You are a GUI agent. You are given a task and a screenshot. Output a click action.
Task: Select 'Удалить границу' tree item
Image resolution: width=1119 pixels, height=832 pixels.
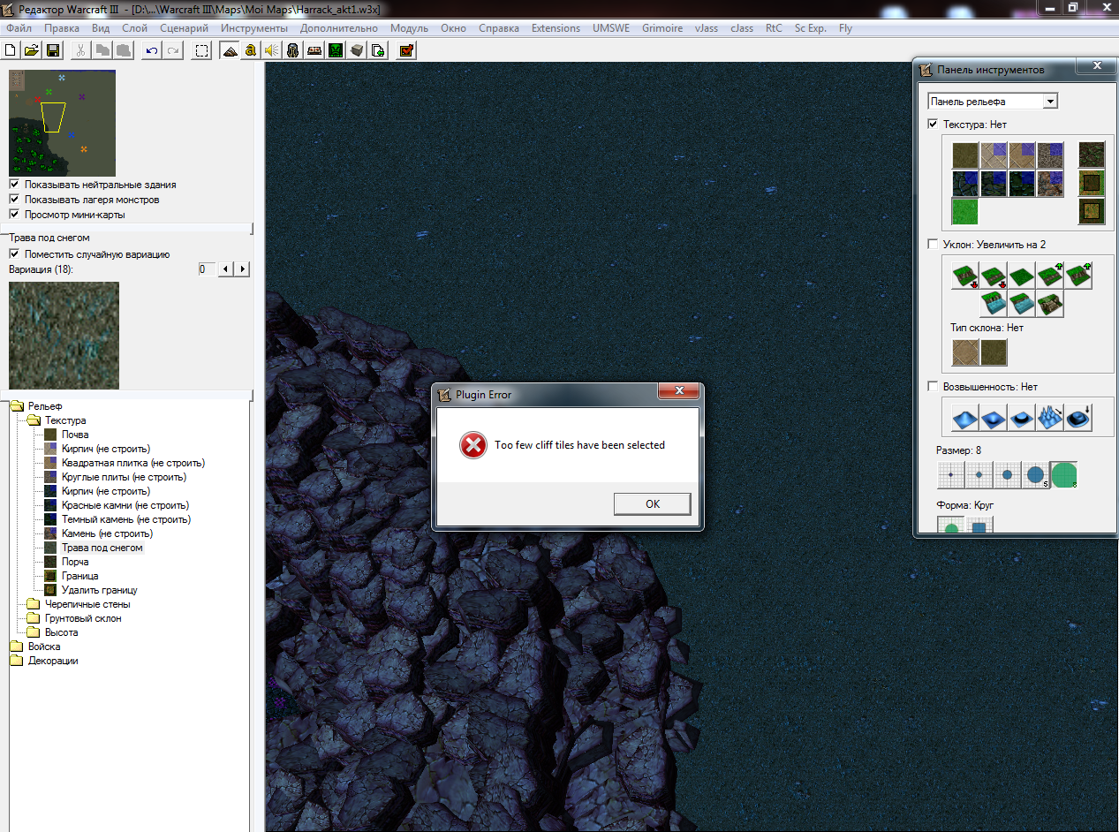[x=100, y=590]
